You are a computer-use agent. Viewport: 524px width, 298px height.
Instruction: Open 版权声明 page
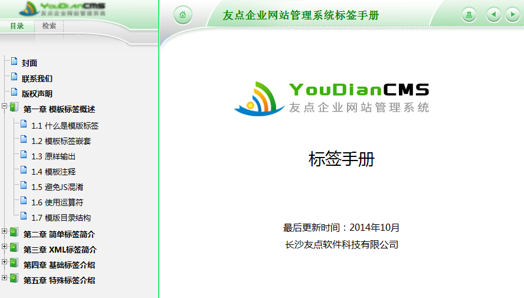tap(37, 94)
